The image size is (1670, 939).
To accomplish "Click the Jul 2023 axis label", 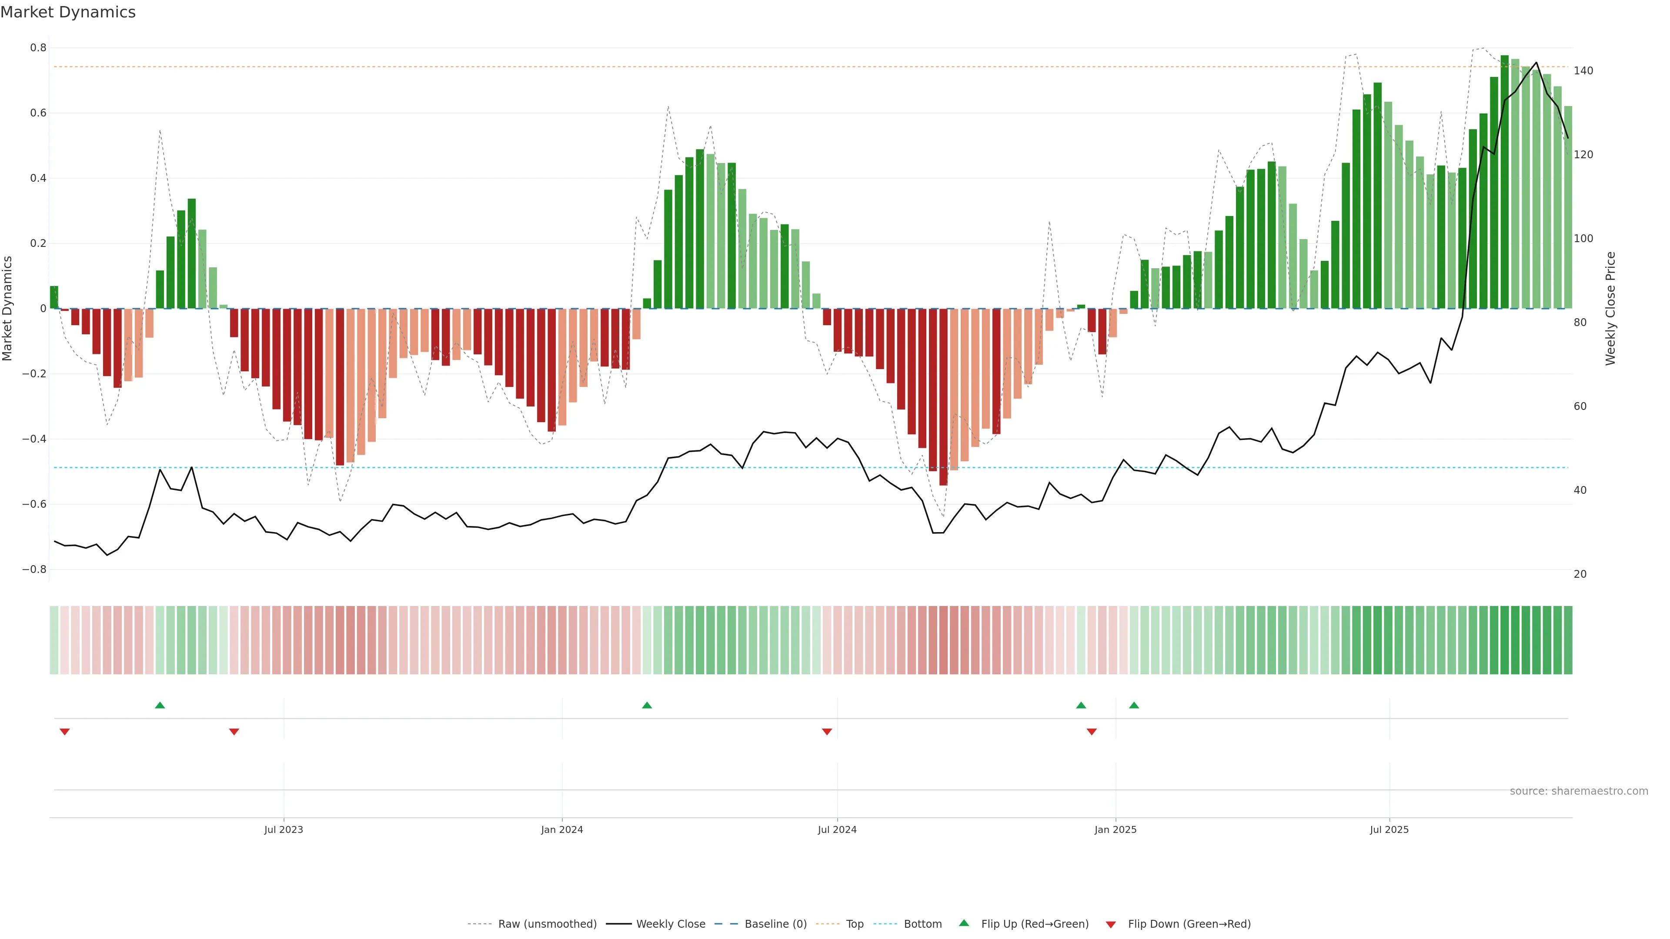I will (283, 829).
